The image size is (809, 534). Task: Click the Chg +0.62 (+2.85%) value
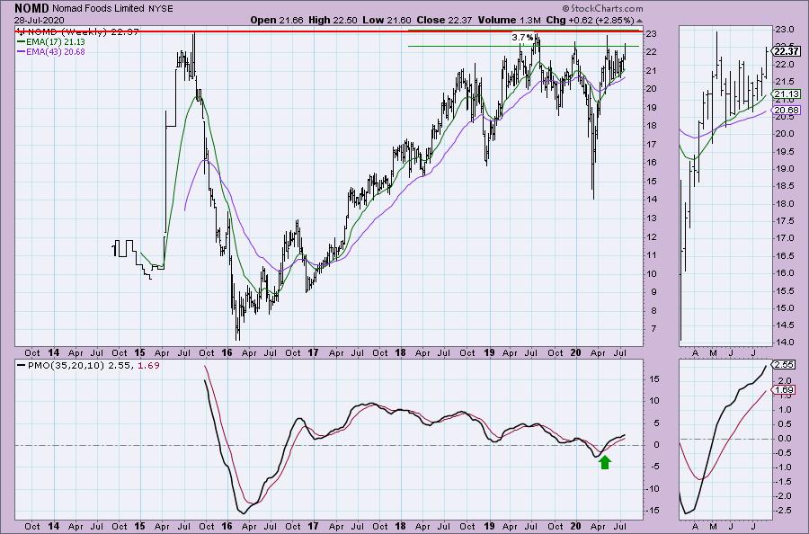coord(590,20)
